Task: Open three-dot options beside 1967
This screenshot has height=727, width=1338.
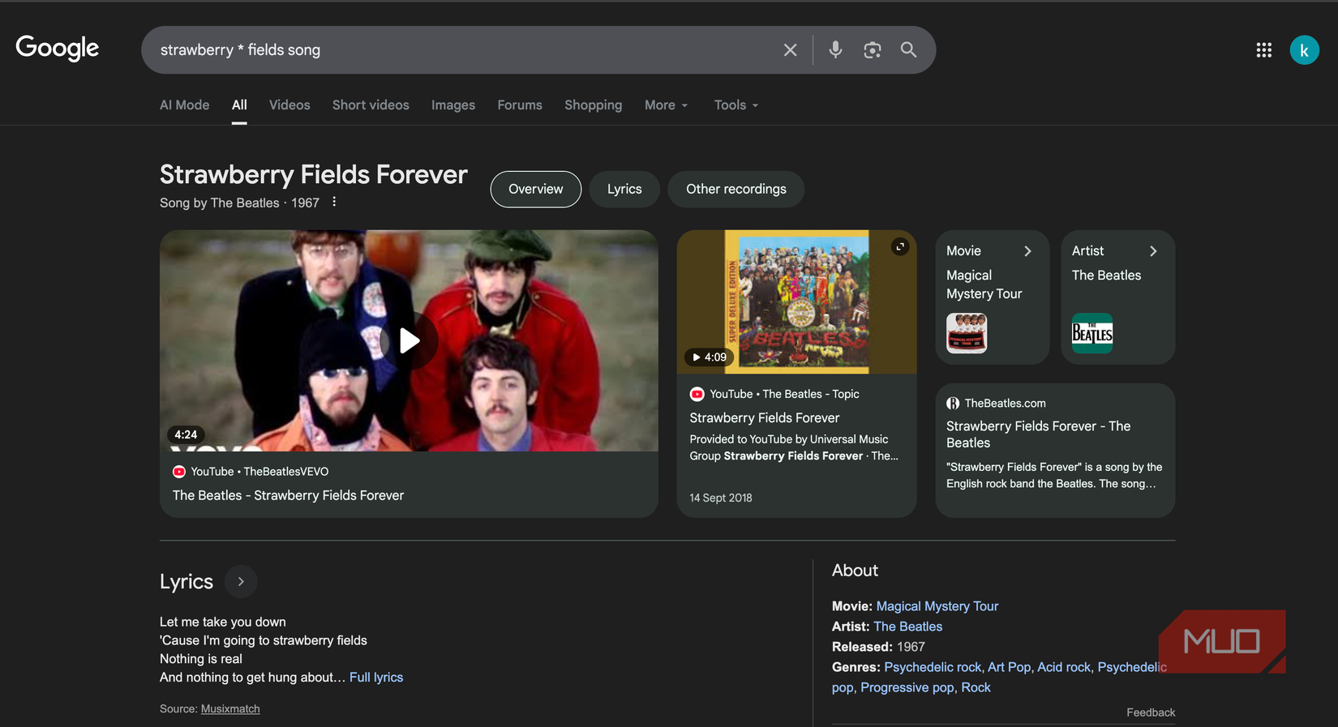Action: coord(334,202)
